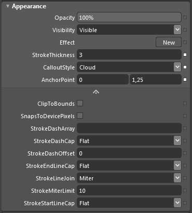Click the AnchorPoint advanced options marker
This screenshot has height=213, width=192.
[185, 80]
